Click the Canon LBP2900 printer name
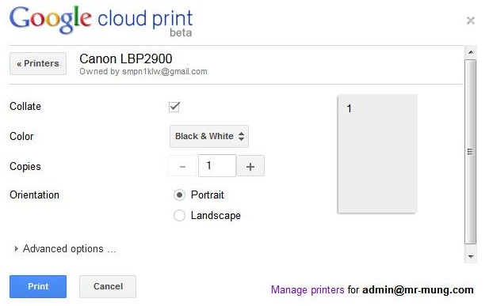Viewport: 489px width, 306px height. click(x=126, y=59)
